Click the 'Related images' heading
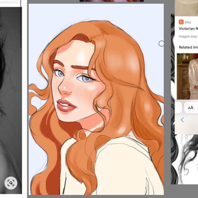This screenshot has width=198, height=198. coord(188,47)
